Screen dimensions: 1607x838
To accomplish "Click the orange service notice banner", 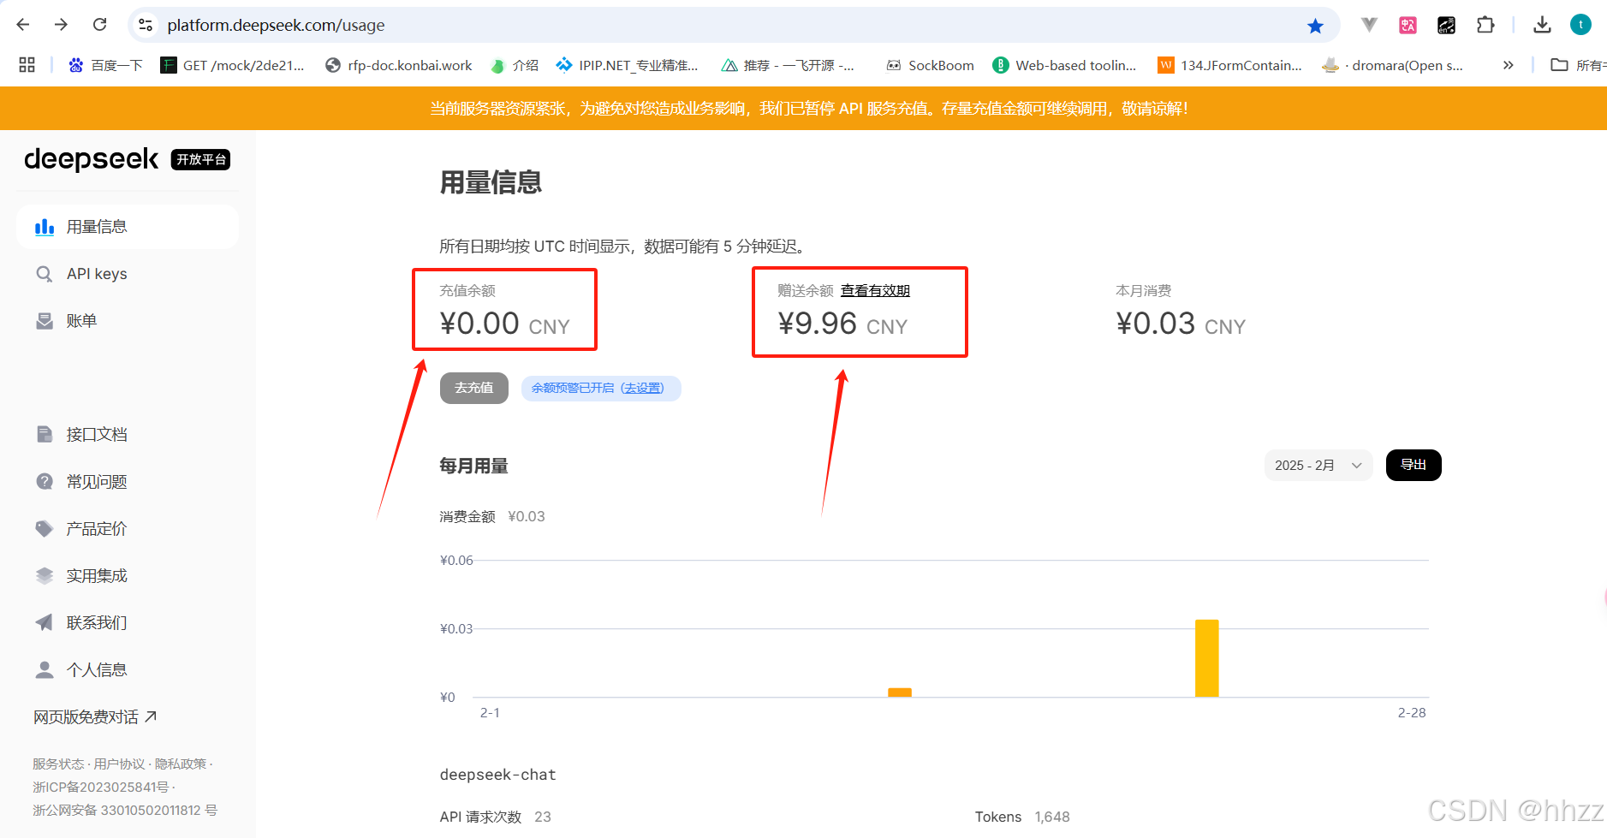I will 803,109.
